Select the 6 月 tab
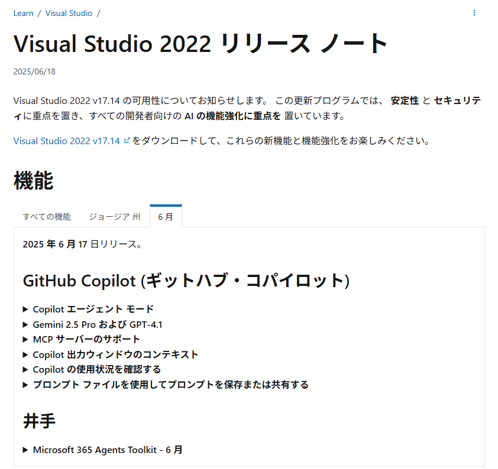This screenshot has width=498, height=469. [x=166, y=217]
